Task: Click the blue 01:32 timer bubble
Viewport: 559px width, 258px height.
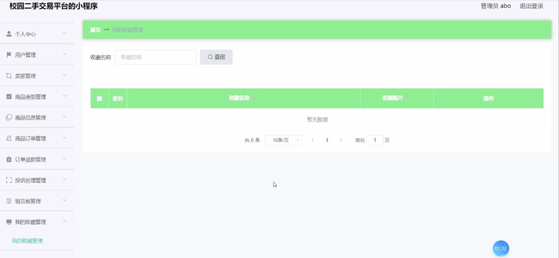Action: 501,249
